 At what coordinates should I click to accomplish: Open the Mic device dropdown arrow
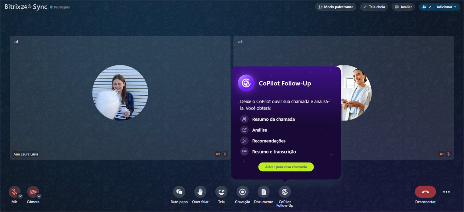click(20, 196)
